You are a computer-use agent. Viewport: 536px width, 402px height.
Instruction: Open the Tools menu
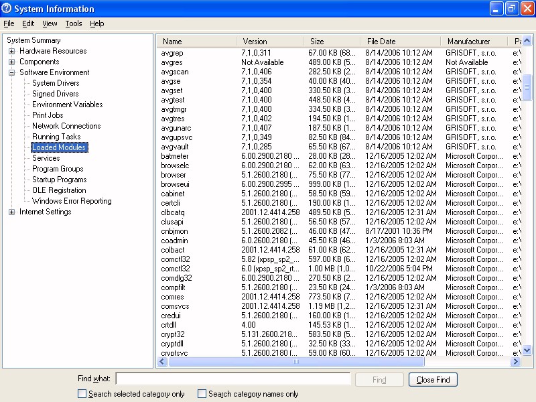tap(74, 23)
